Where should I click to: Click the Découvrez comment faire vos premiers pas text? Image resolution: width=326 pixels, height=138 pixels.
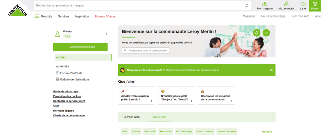193,70
